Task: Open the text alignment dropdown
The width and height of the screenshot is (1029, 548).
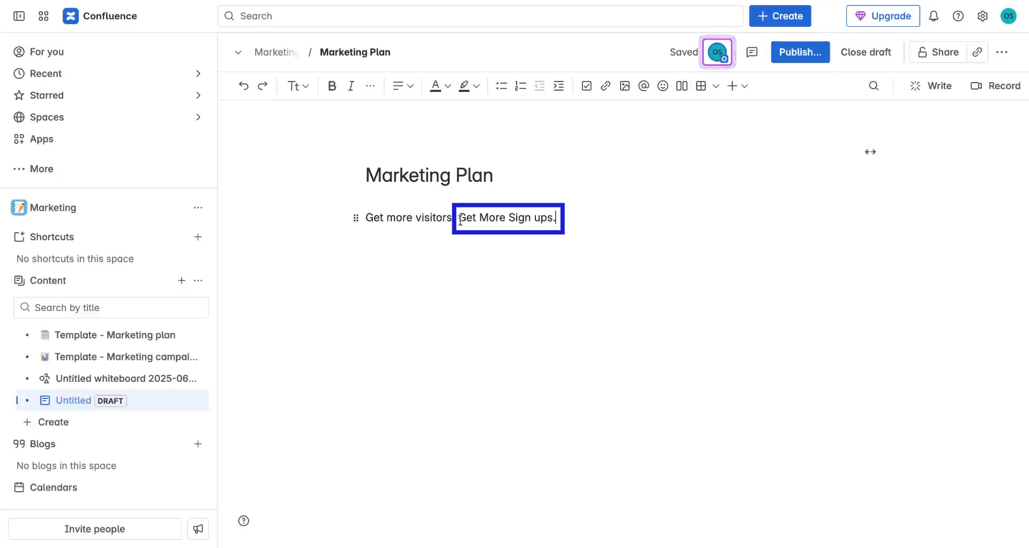Action: click(402, 86)
